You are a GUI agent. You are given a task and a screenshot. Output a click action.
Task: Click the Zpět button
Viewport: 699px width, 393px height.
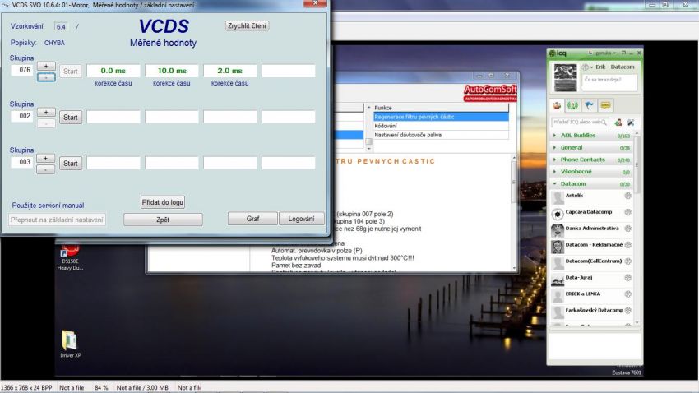pos(163,220)
